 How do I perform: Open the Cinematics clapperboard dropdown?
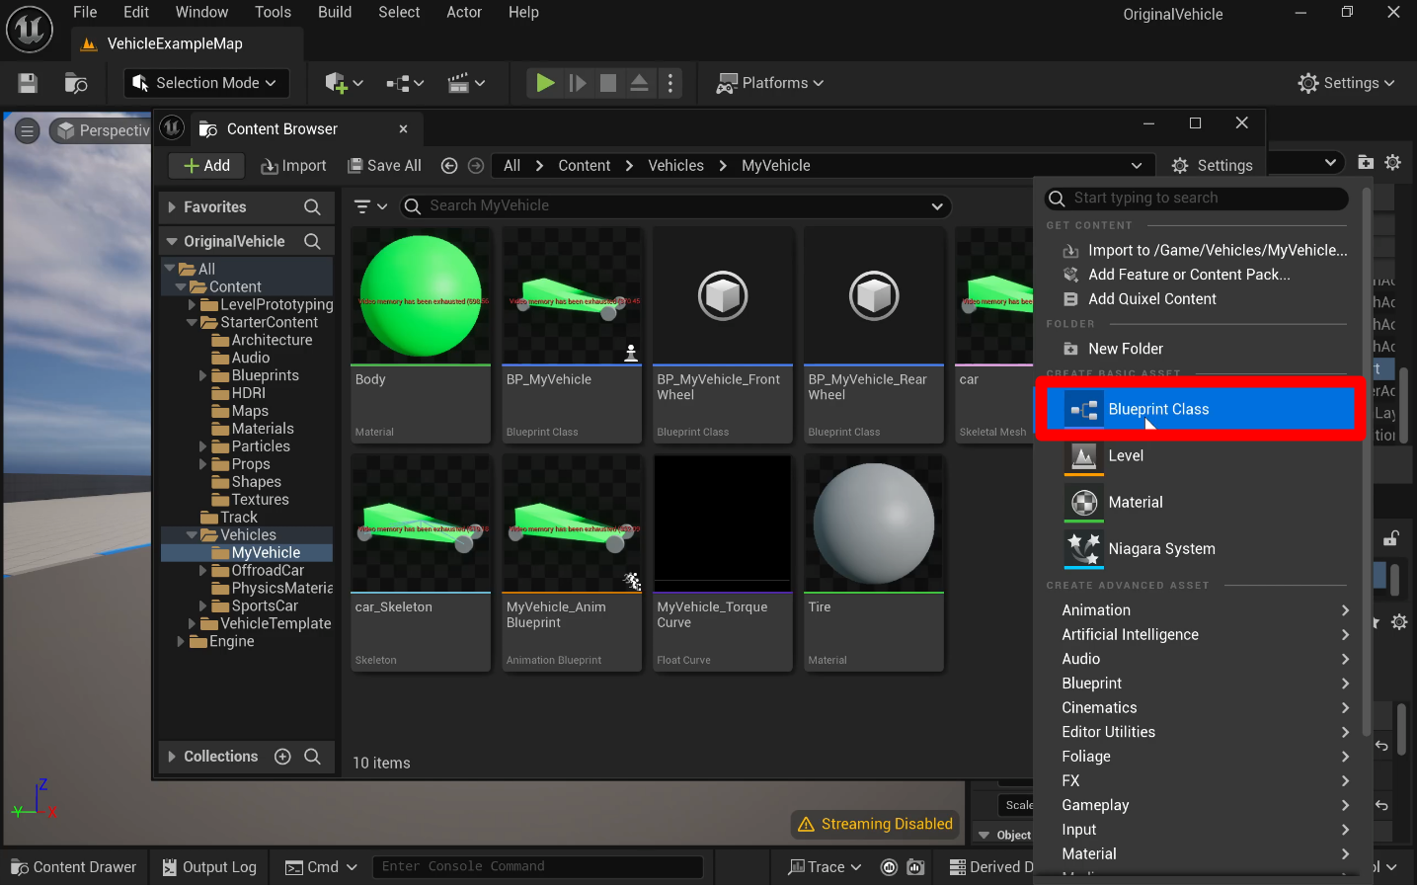466,83
